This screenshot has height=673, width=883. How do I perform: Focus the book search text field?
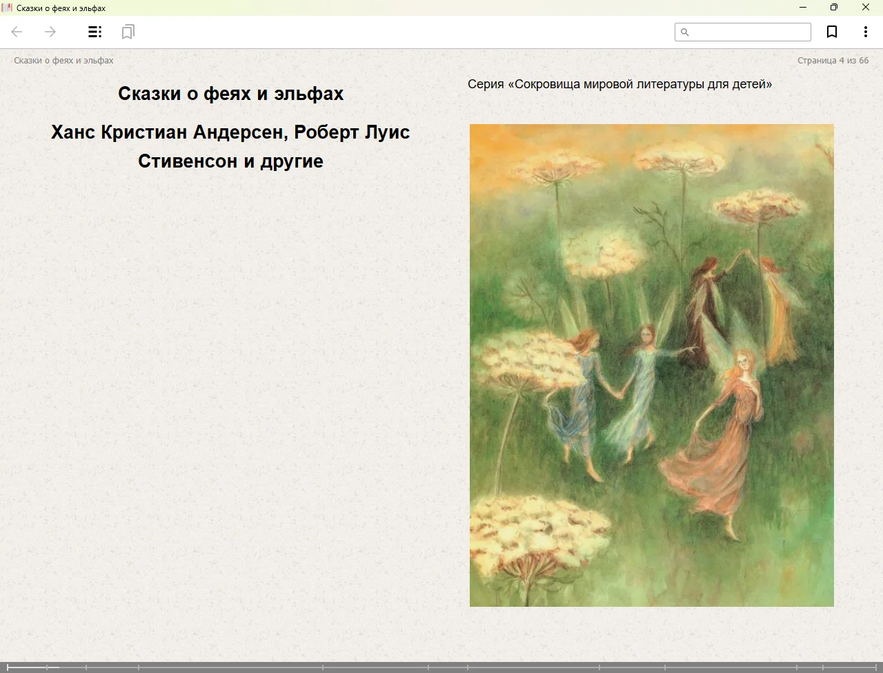pyautogui.click(x=749, y=32)
